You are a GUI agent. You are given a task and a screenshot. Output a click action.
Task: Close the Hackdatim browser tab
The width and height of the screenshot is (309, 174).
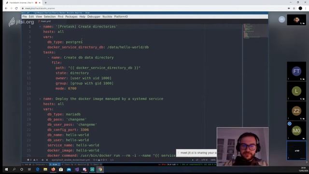40,3
